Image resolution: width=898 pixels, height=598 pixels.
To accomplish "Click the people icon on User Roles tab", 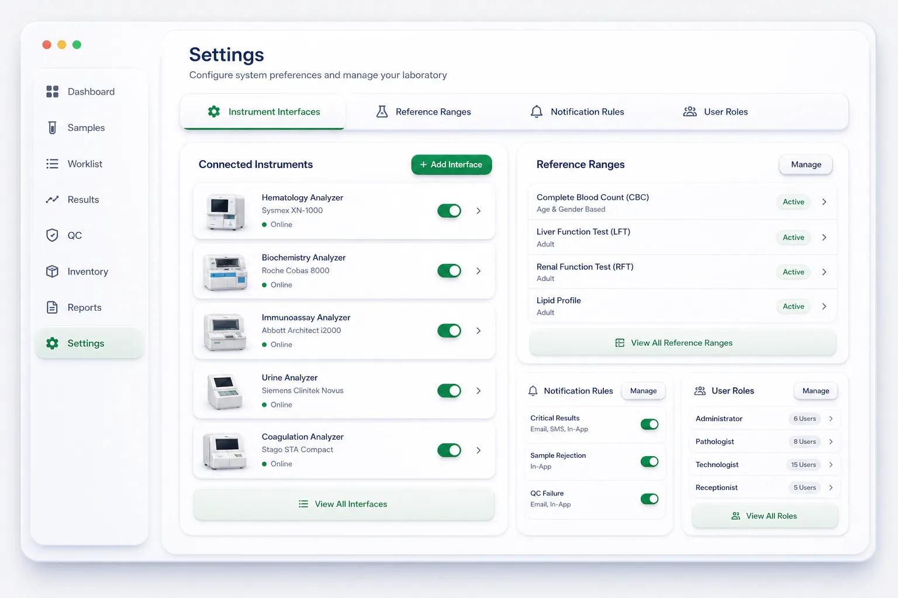I will pos(690,112).
